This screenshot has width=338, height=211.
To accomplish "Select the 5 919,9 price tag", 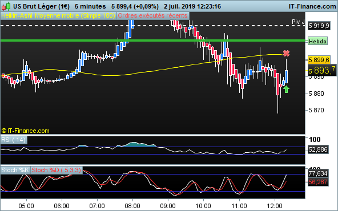I will [x=319, y=26].
